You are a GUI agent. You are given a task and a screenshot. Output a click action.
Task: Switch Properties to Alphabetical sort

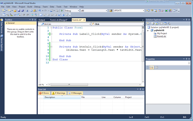pos(152,67)
